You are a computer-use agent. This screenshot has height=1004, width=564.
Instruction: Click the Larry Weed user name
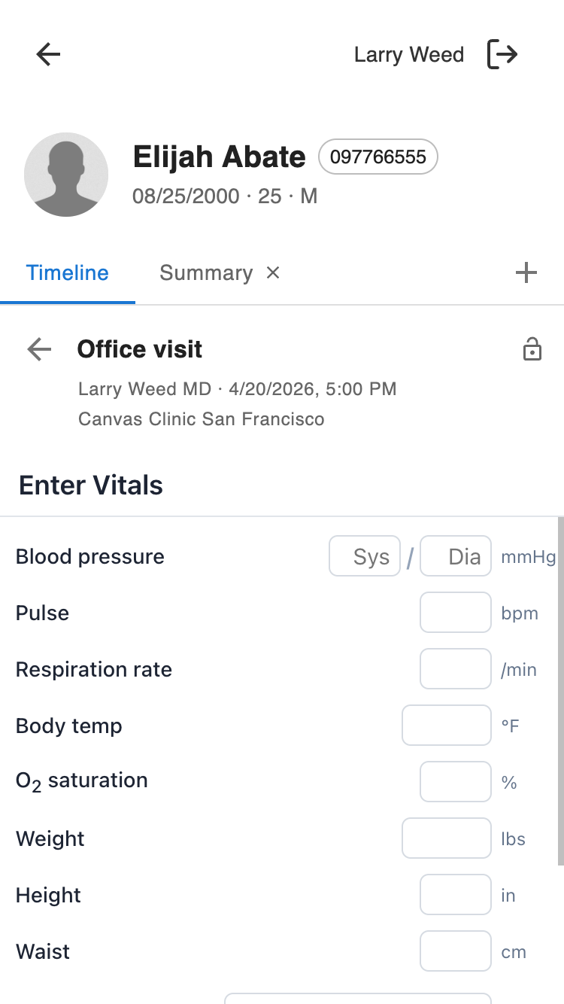pos(408,55)
